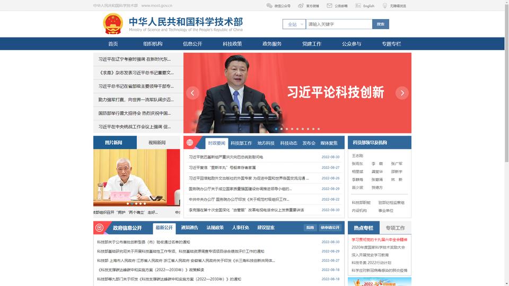The width and height of the screenshot is (509, 286).
Task: Click the 搜索 search button
Action: click(x=381, y=24)
